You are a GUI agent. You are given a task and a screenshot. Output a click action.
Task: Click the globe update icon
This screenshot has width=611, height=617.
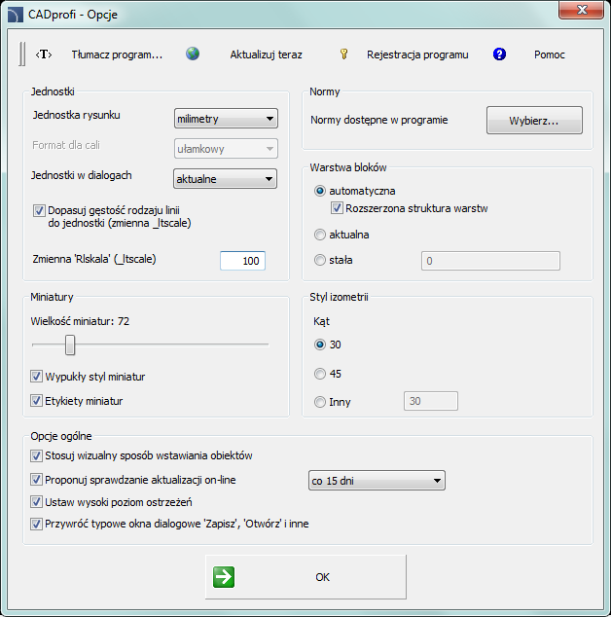pyautogui.click(x=193, y=54)
